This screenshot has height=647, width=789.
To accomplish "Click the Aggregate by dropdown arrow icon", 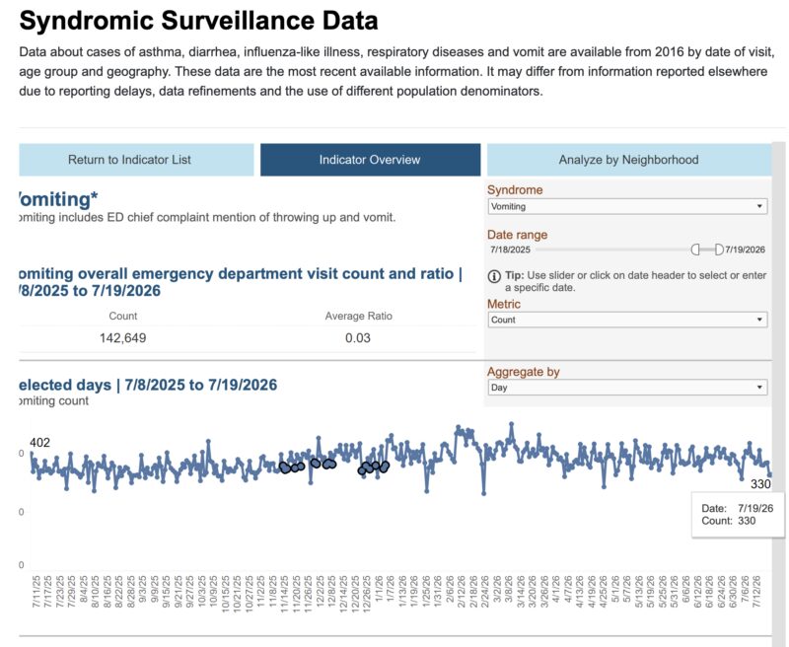I will click(x=759, y=388).
